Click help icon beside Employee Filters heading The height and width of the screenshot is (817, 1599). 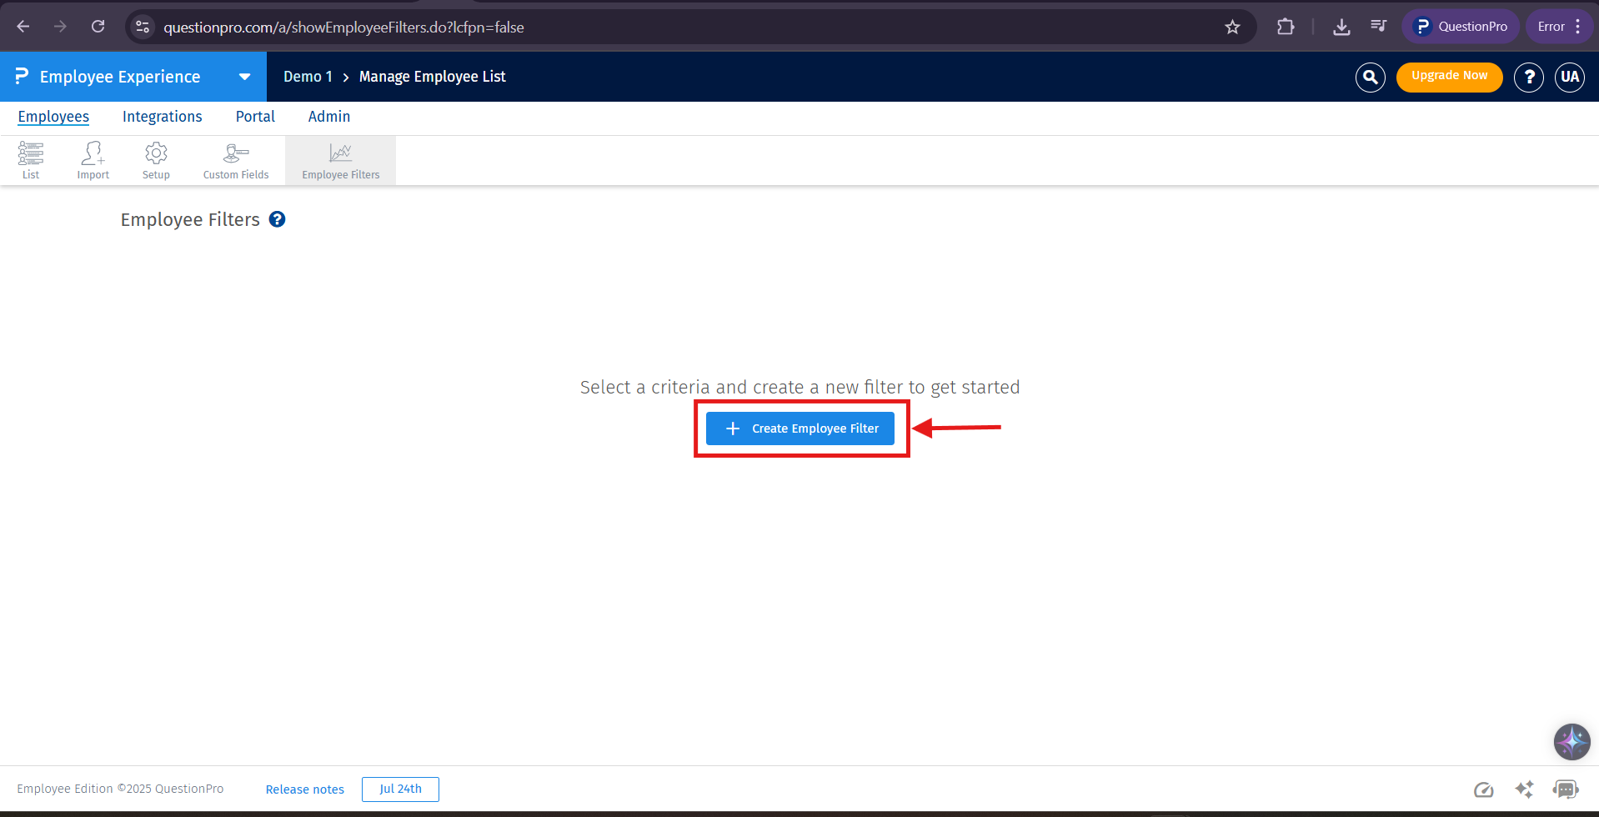pos(277,219)
